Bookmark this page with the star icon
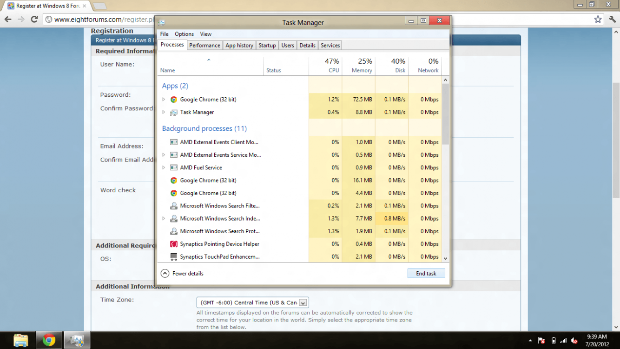 tap(598, 19)
